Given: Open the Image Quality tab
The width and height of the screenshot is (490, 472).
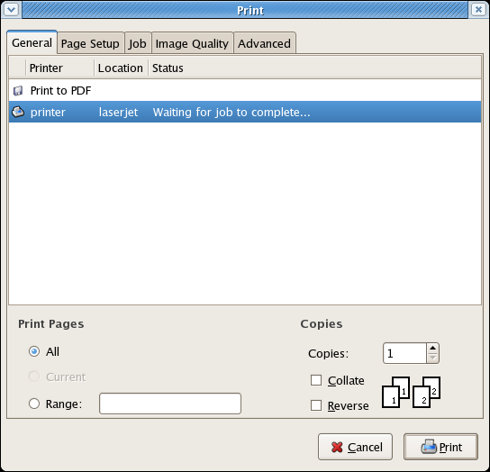Looking at the screenshot, I should click(192, 43).
